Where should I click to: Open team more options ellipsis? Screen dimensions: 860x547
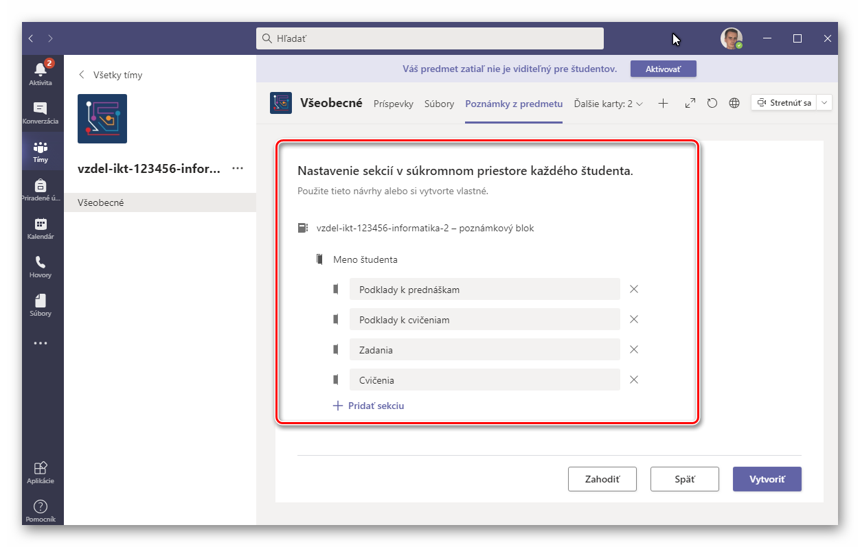pos(238,168)
